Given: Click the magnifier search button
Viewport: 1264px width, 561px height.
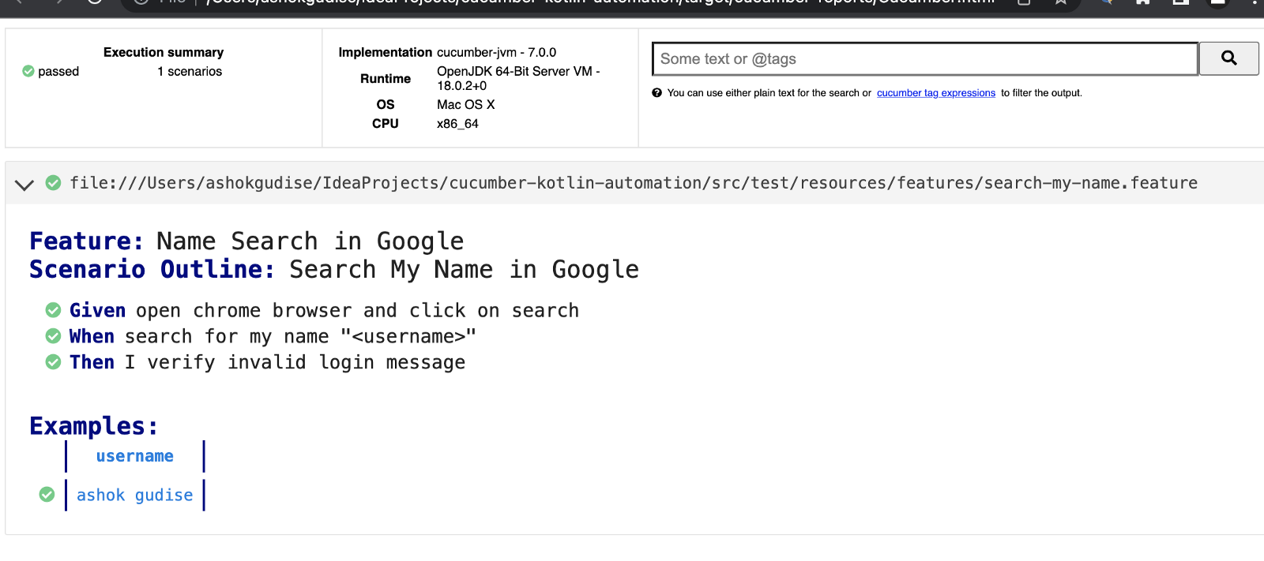Looking at the screenshot, I should [x=1228, y=58].
